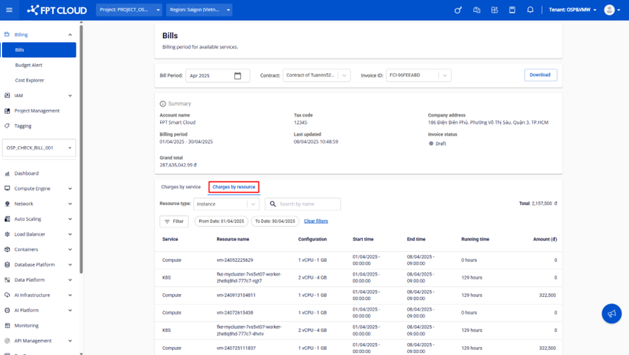Open the Filter button above the table
Screen dimensions: 629x355
coord(174,221)
